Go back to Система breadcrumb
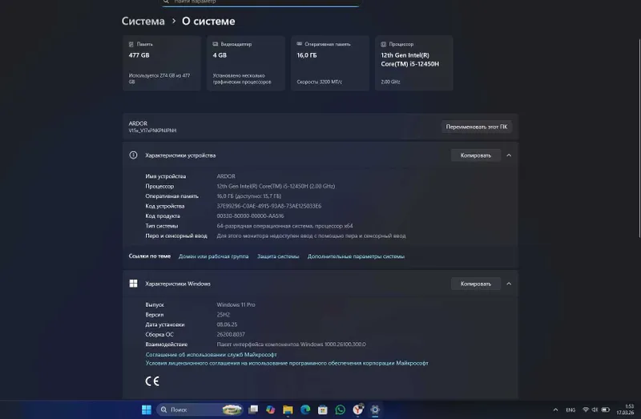 [x=143, y=22]
